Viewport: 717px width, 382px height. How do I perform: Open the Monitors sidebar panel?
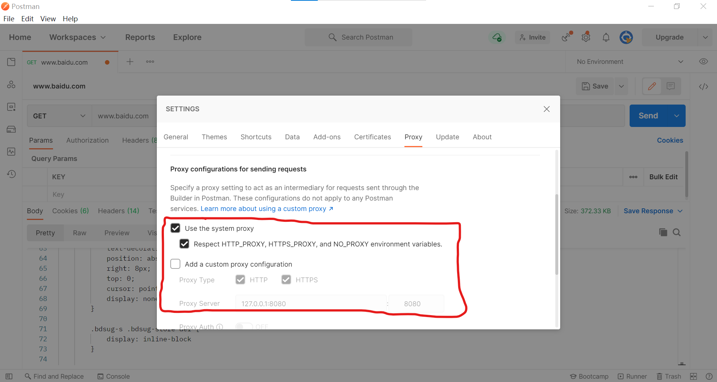[11, 152]
